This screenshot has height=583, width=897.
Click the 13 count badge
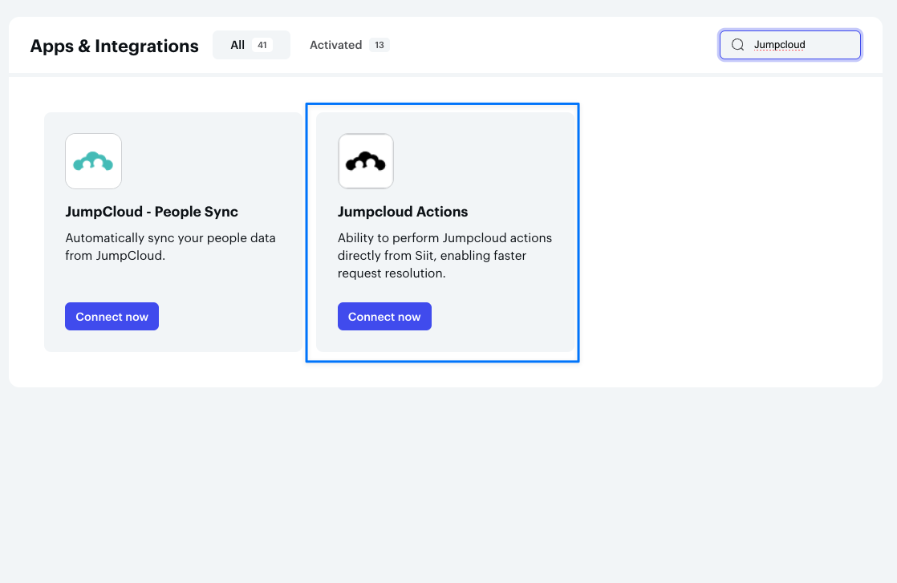[x=379, y=45]
